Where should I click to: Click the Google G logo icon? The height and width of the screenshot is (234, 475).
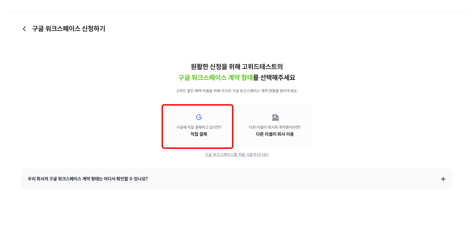point(199,117)
